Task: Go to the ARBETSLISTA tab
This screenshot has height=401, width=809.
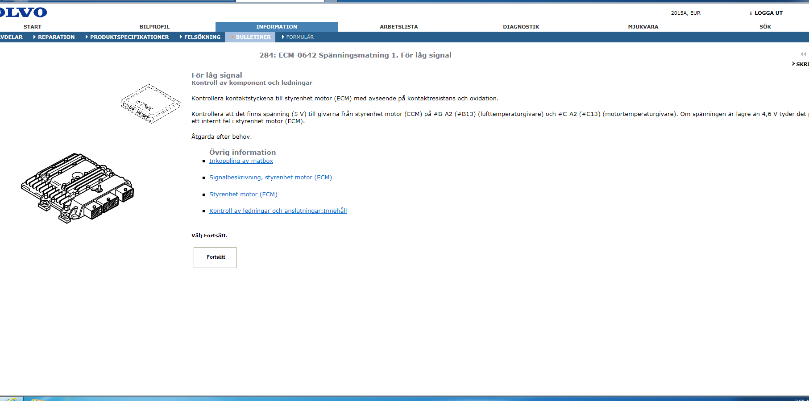Action: 398,27
